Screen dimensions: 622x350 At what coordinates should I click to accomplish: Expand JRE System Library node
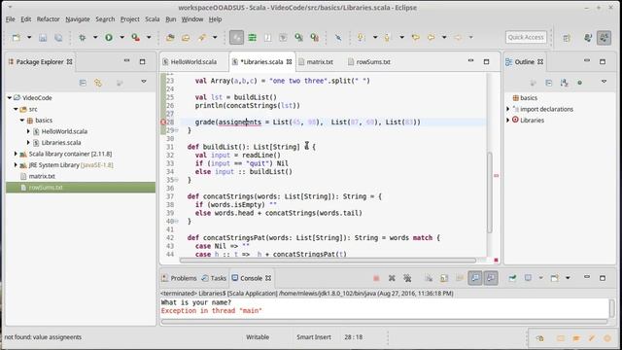pos(16,164)
